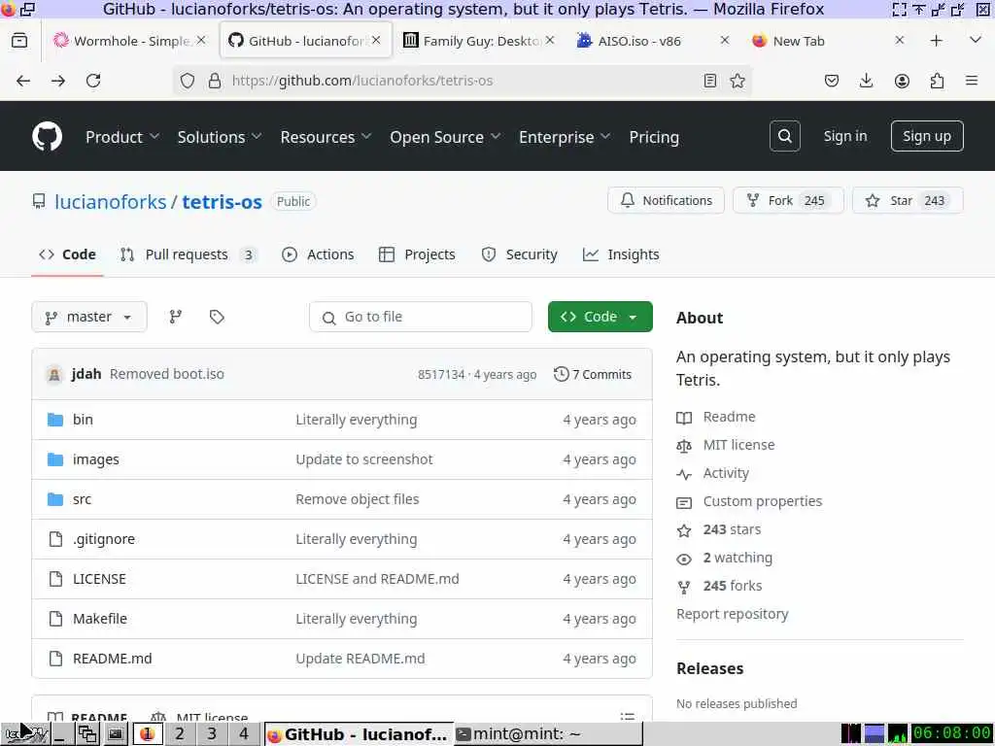Switch to the Security tab

tap(519, 254)
